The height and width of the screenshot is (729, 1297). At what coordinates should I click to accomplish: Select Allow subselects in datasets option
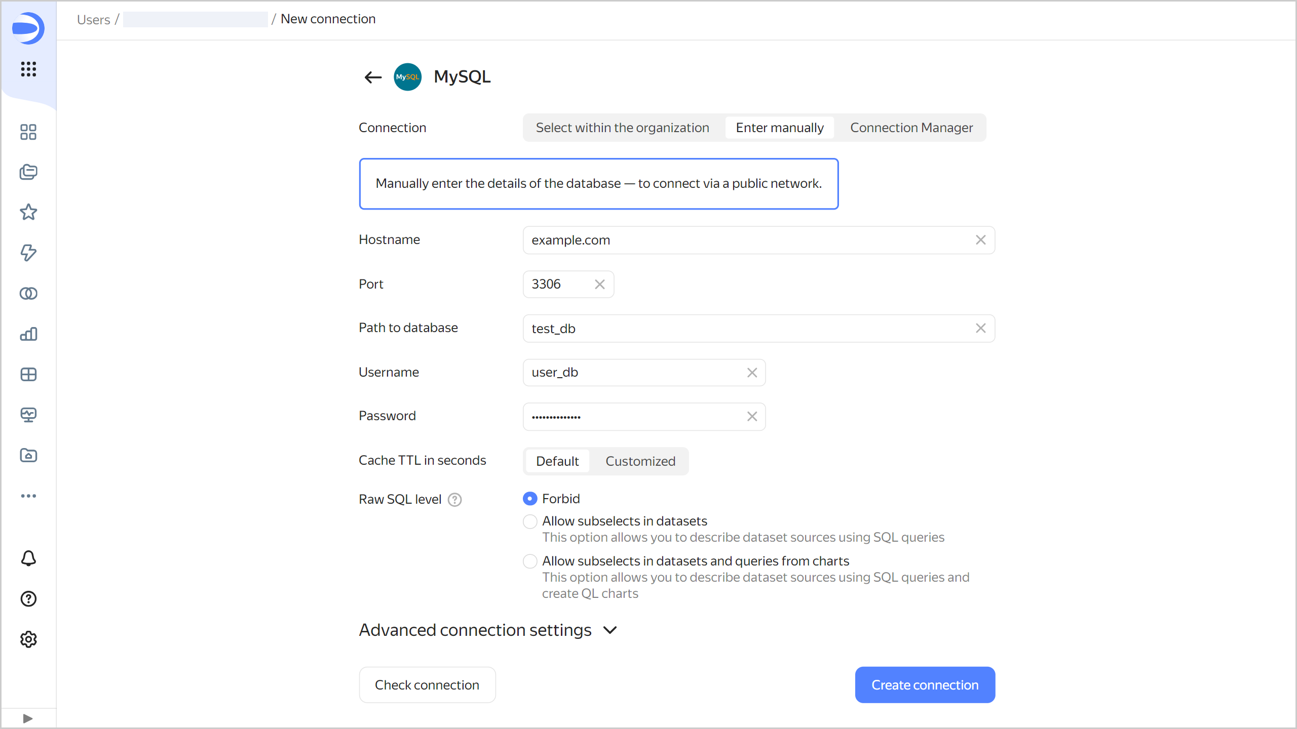pos(530,521)
